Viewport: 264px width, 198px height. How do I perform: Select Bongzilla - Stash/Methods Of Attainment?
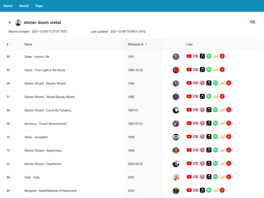(50, 191)
